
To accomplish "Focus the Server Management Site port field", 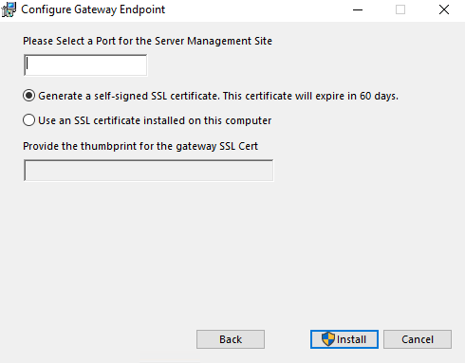I will [x=85, y=65].
